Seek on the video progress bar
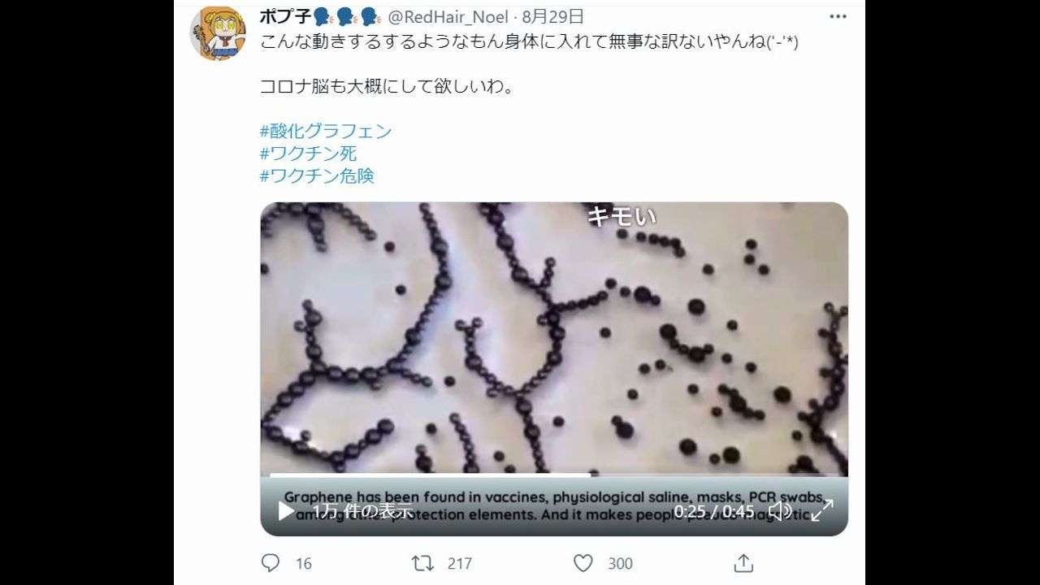Image resolution: width=1040 pixels, height=585 pixels. click(x=554, y=475)
